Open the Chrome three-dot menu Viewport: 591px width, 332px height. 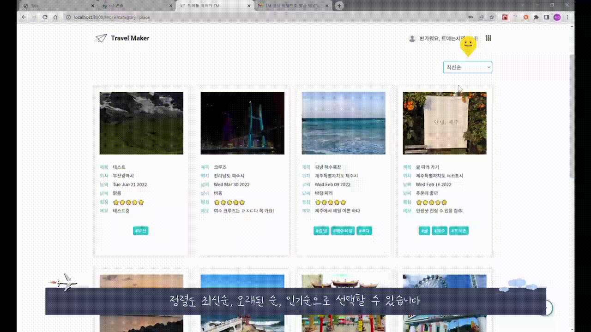point(568,17)
